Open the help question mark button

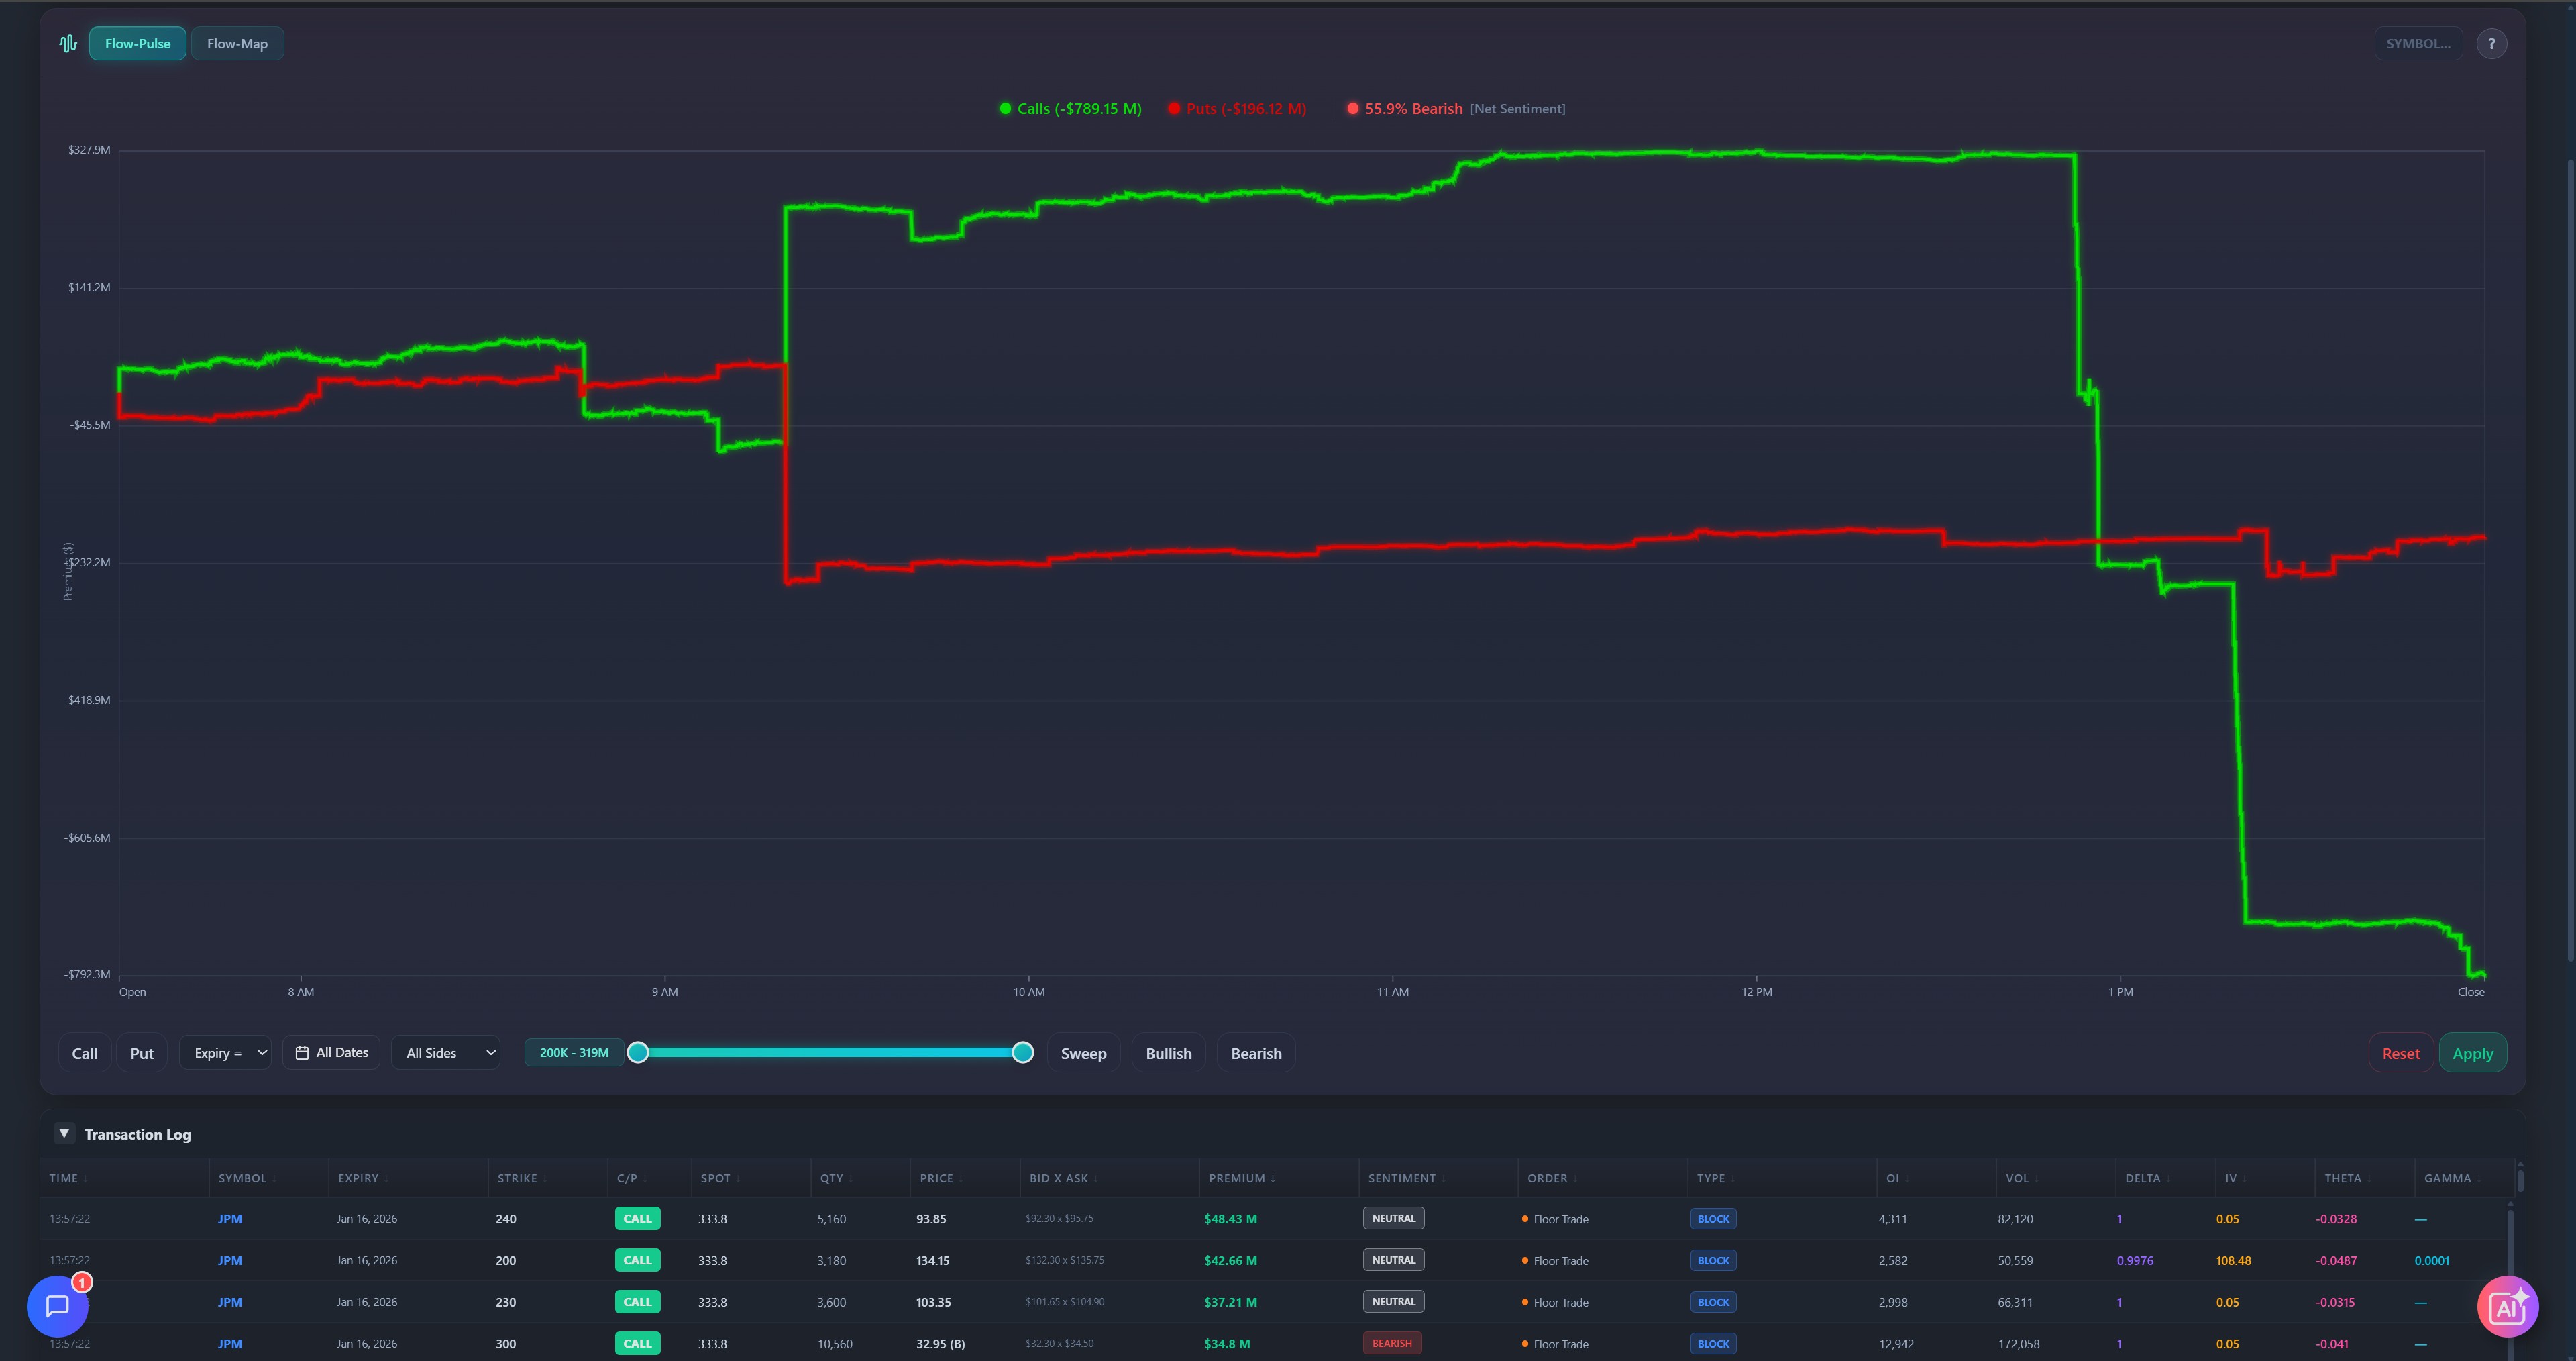click(x=2491, y=43)
